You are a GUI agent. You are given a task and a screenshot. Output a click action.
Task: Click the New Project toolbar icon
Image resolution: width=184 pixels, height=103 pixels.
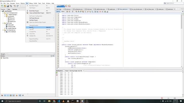(x=5, y=6)
